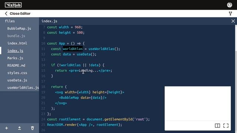The width and height of the screenshot is (237, 133).
Task: Close the index.js editor tab
Action: coord(233,21)
